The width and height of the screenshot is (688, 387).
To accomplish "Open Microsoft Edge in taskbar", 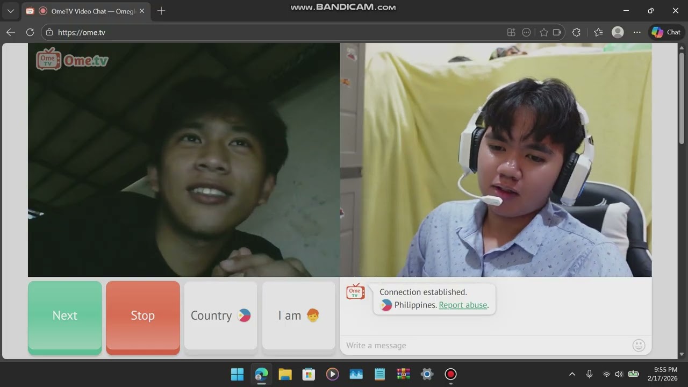I will pos(261,374).
